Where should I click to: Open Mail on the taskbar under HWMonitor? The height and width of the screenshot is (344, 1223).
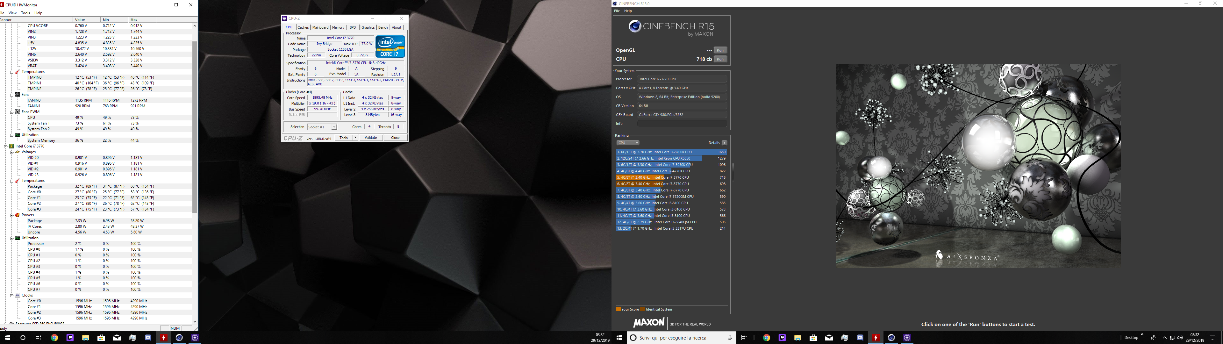pyautogui.click(x=117, y=338)
